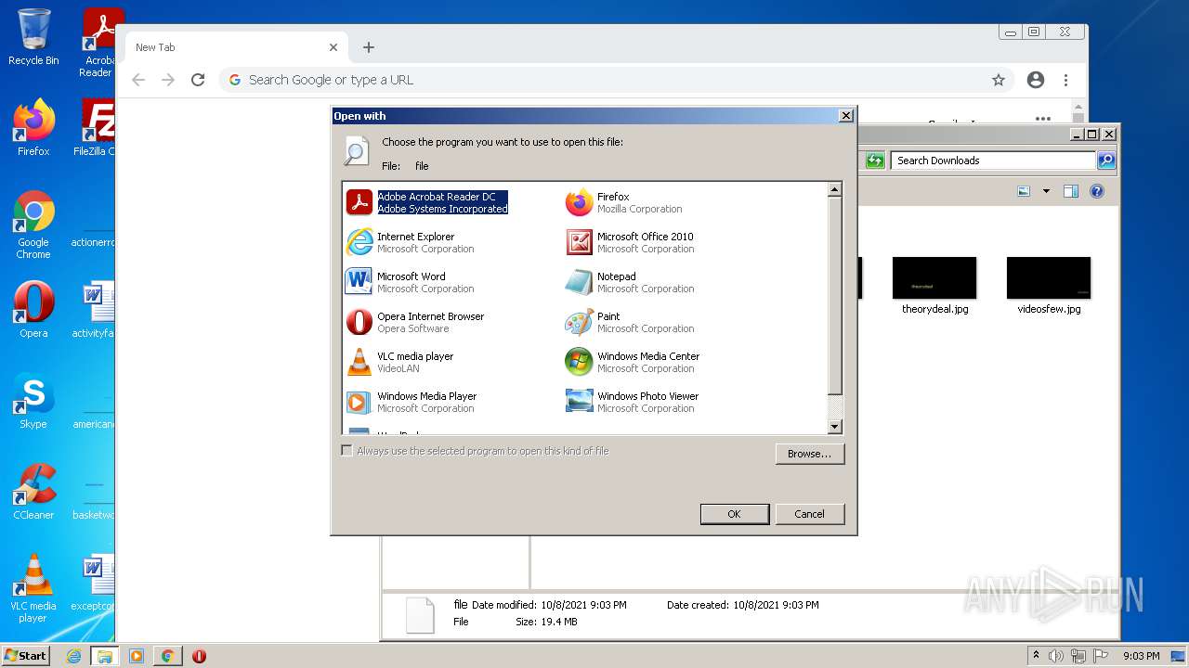Choose Windows Photo Viewer in the list
This screenshot has height=668, width=1189.
(x=632, y=402)
